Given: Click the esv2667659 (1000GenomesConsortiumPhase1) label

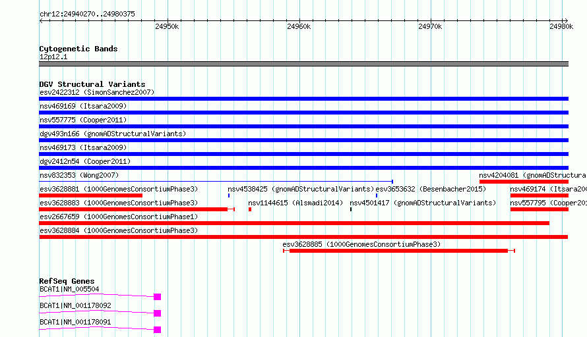Looking at the screenshot, I should 119,217.
